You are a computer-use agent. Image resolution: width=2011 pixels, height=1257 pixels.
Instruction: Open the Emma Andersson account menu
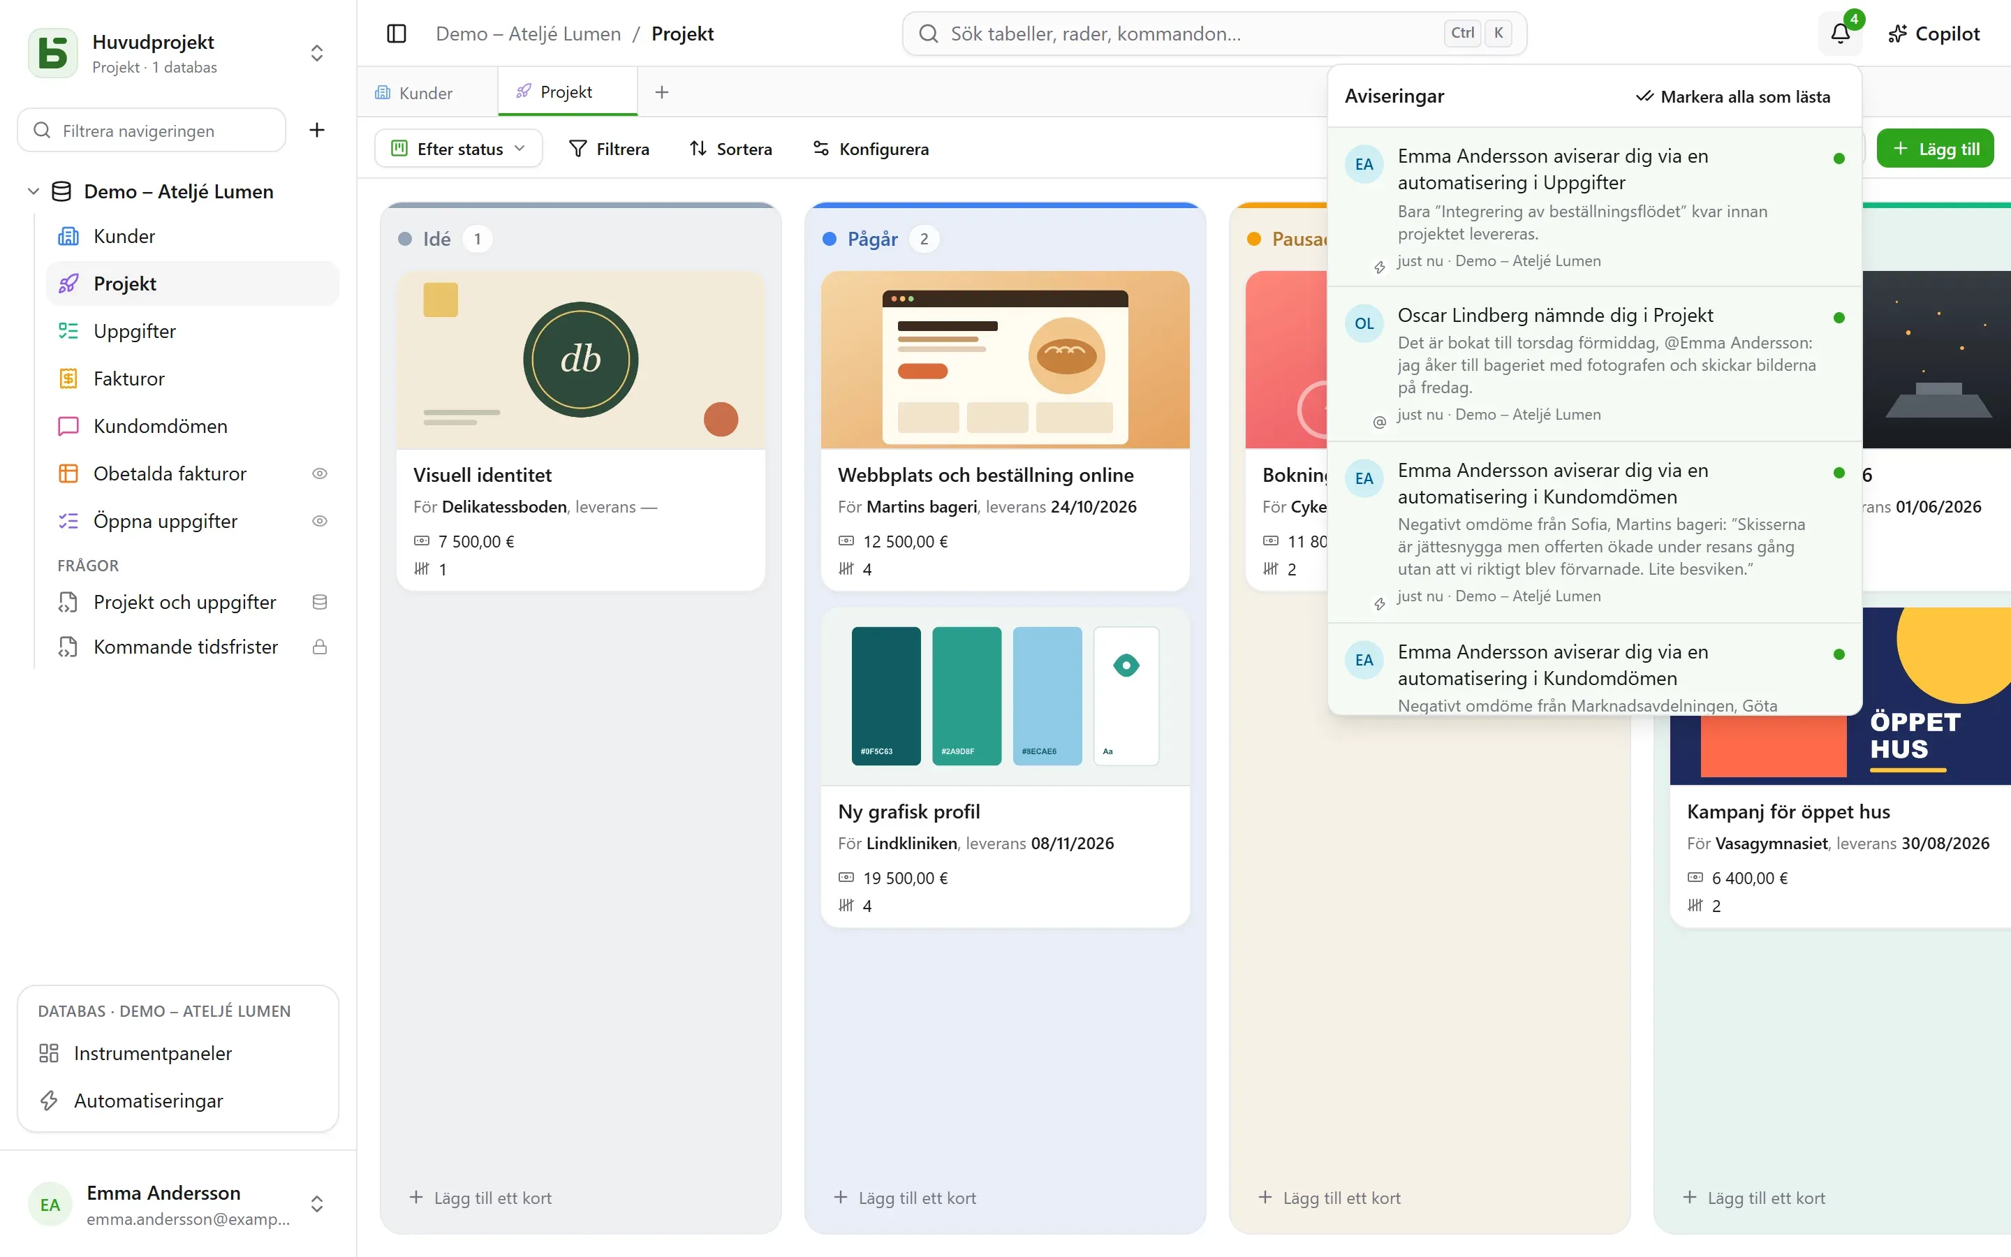click(x=178, y=1204)
